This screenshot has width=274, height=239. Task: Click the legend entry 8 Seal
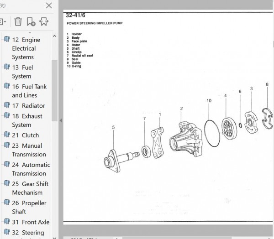[73, 59]
